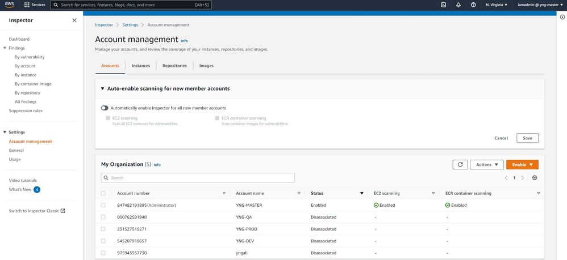Select the 847482191895 Administrator account checkbox
Image resolution: width=567 pixels, height=260 pixels.
[x=103, y=205]
